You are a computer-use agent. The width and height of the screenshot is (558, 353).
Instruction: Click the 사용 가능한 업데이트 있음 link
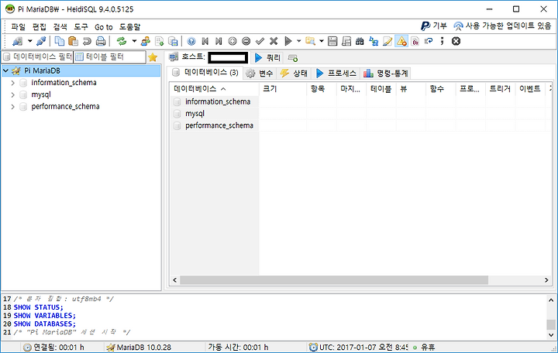click(502, 26)
